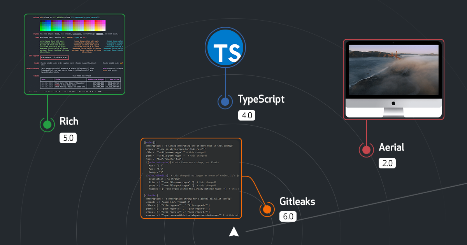
Task: Click the orange Gitleaks radar dot
Action: point(267,209)
